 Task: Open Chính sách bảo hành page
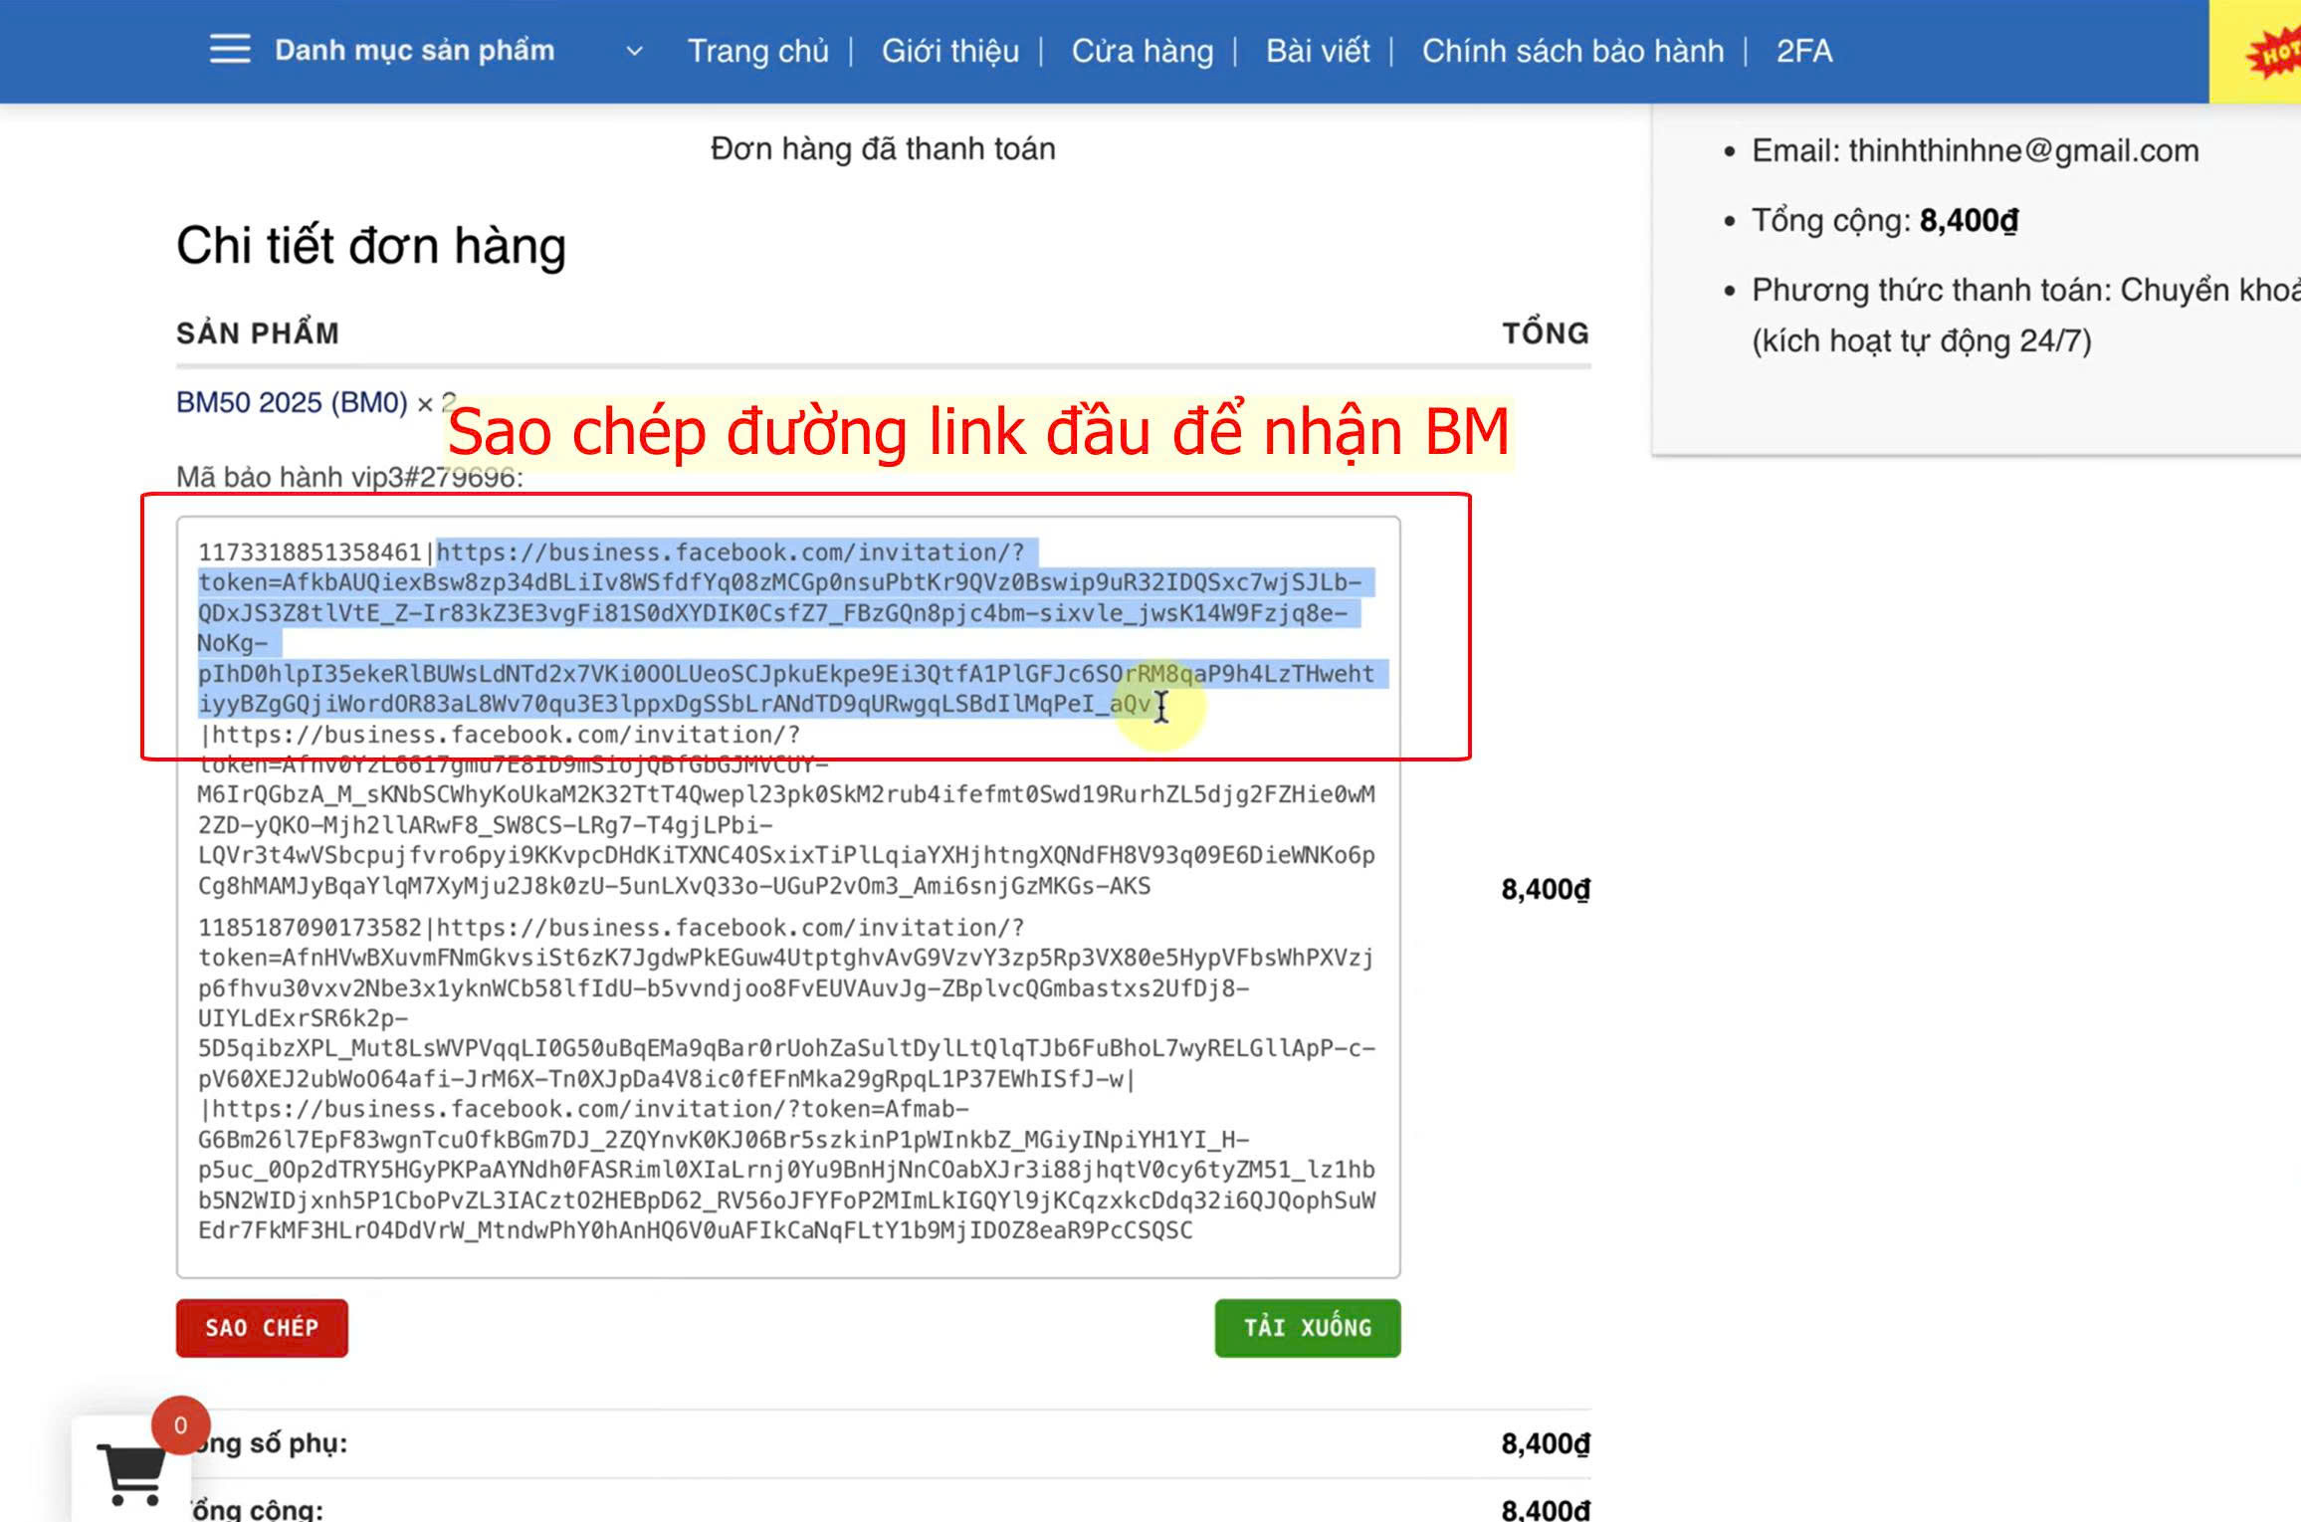pyautogui.click(x=1572, y=51)
